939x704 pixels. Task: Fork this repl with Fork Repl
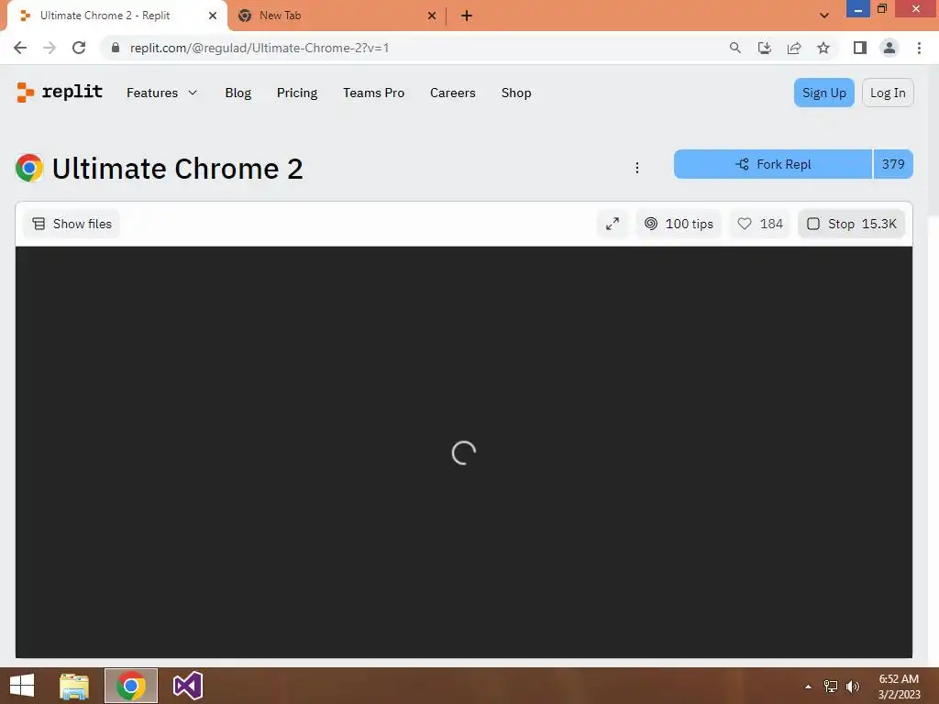[x=772, y=164]
